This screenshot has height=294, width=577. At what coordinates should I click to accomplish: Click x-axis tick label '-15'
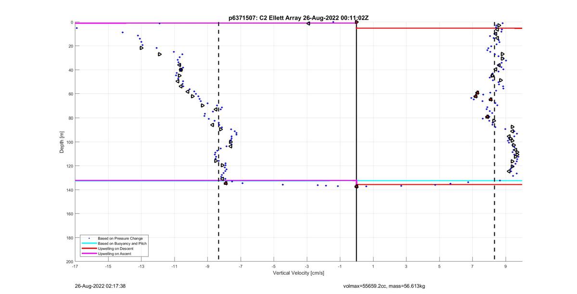pyautogui.click(x=108, y=266)
